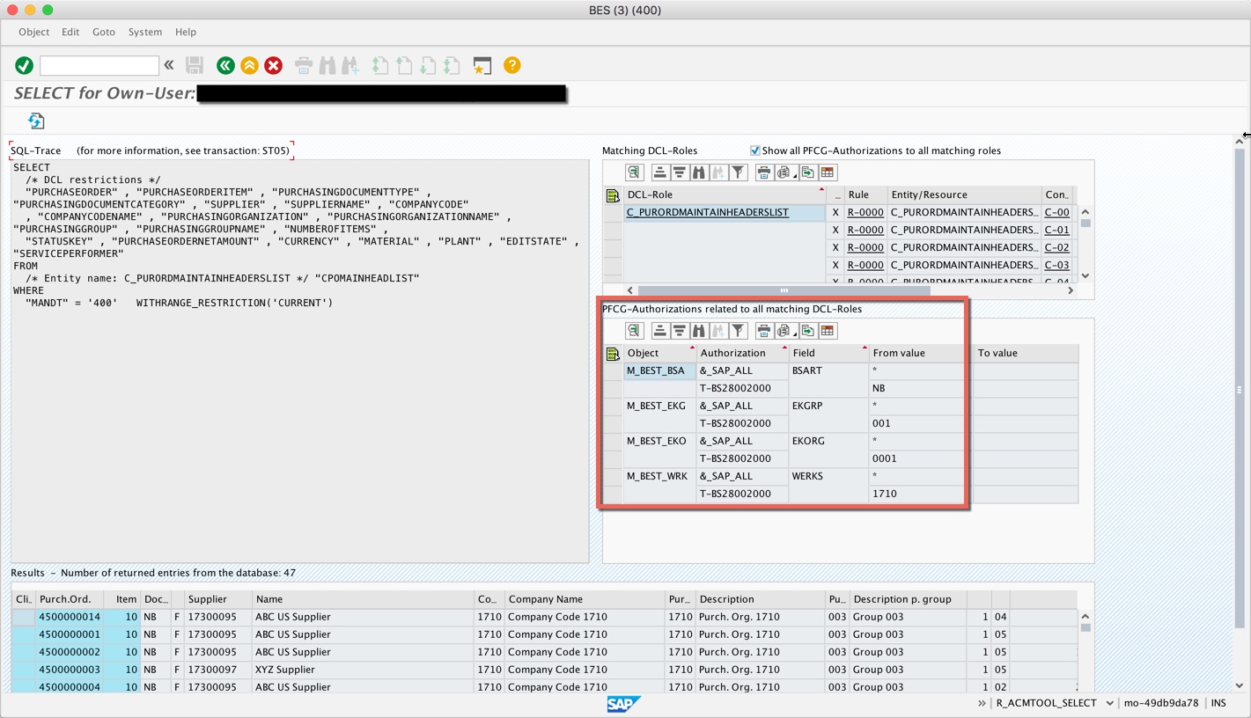Open the Goto menu
Image resolution: width=1251 pixels, height=718 pixels.
[103, 32]
